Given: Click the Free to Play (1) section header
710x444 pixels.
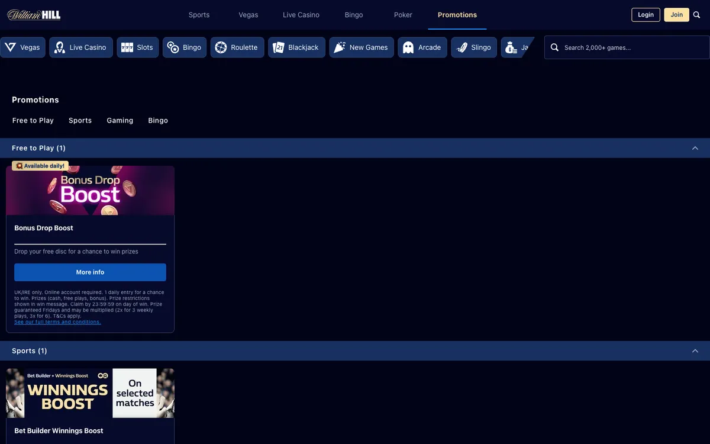Looking at the screenshot, I should coord(355,148).
